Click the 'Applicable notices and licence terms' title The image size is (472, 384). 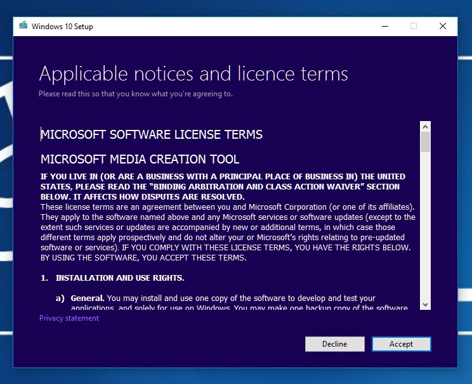pyautogui.click(x=193, y=74)
